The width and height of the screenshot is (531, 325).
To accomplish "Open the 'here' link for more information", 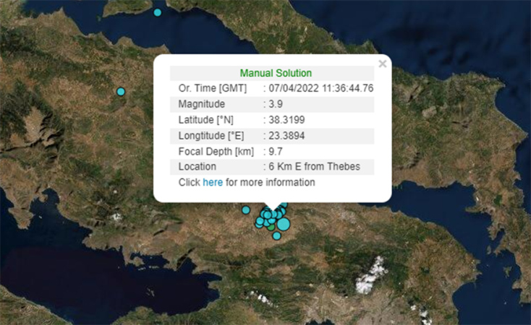I will click(x=213, y=183).
